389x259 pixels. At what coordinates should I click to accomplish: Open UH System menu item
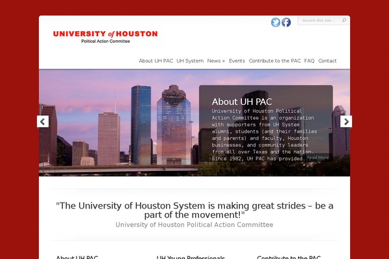click(190, 61)
